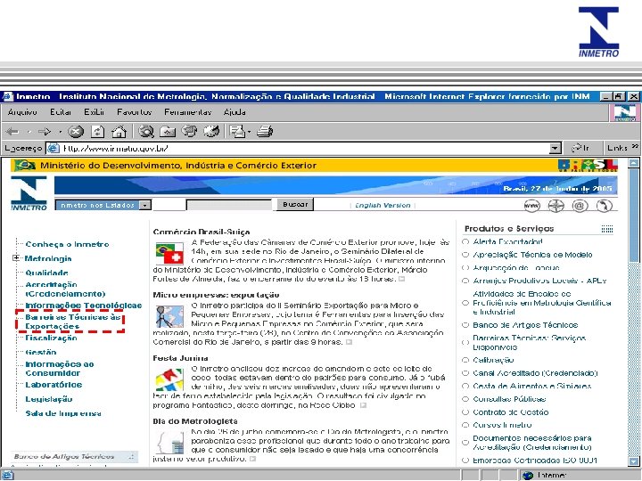
Task: Select bullet beside Arranjos Produtivos Locais
Action: 465,281
